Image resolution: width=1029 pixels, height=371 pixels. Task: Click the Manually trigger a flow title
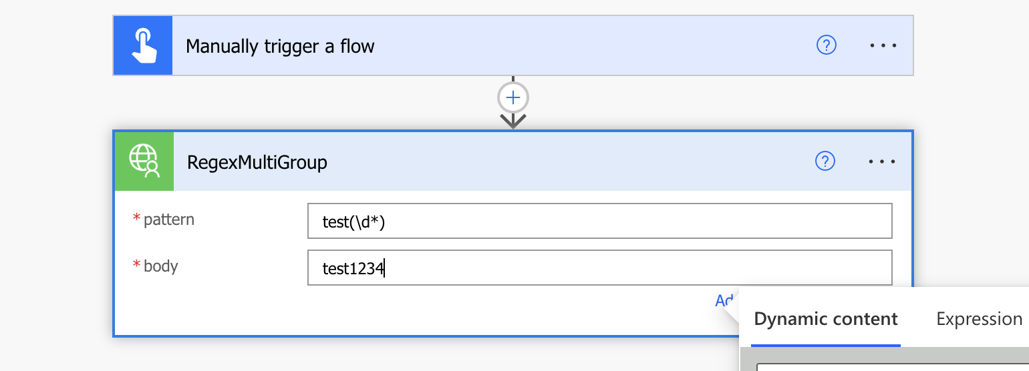280,47
